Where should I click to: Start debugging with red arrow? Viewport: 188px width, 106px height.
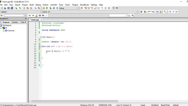(82, 8)
